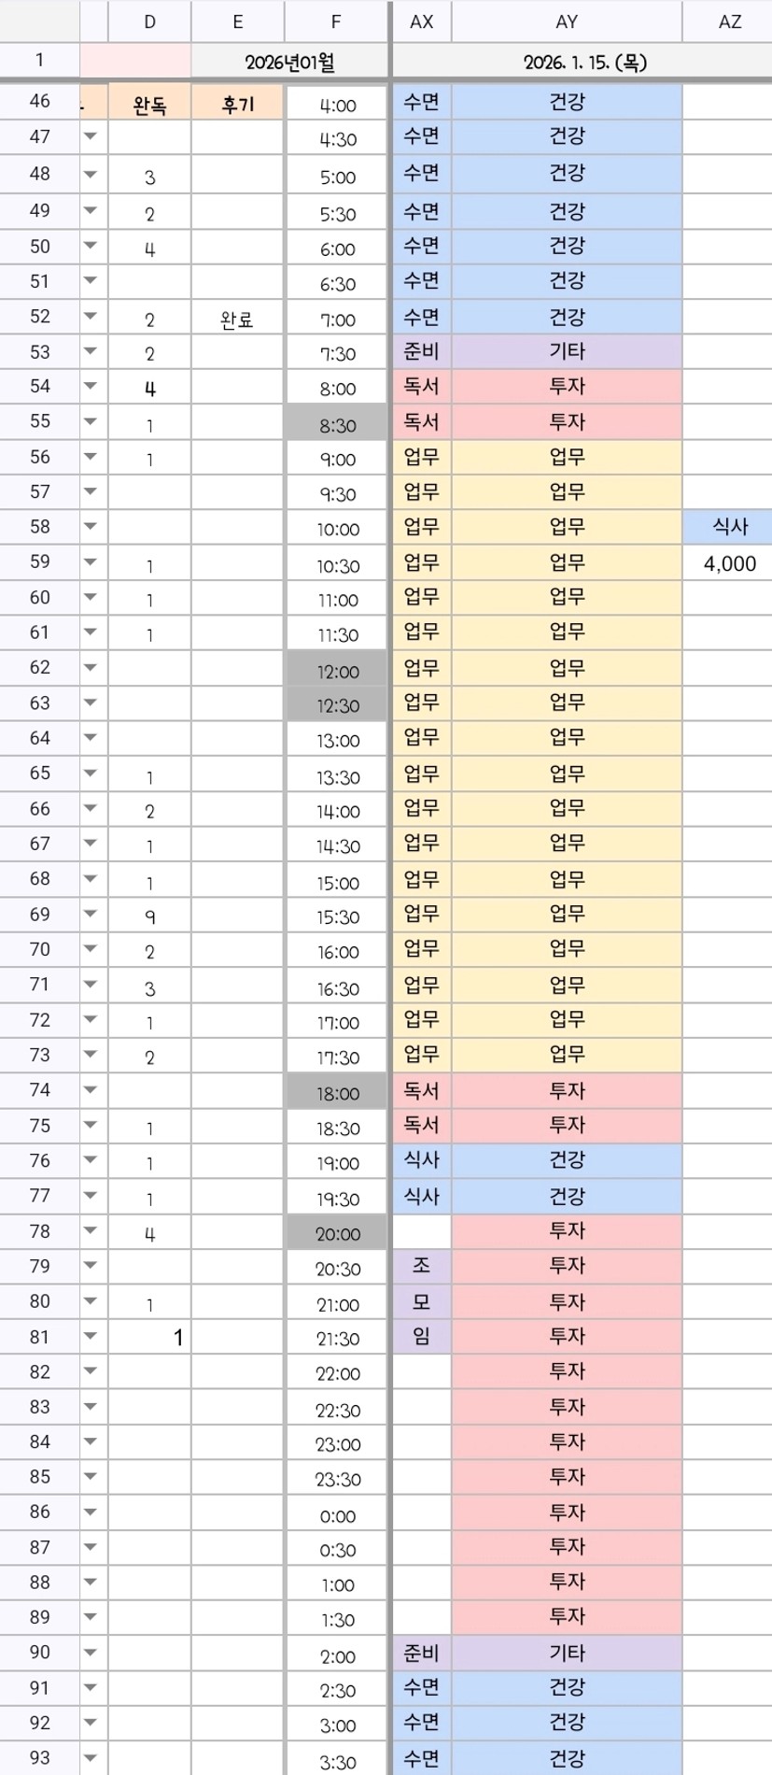
Task: Select the "후기" header cell
Action: [237, 105]
